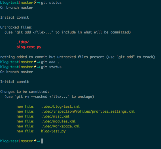Click the red untracked .idea/ entry
Image resolution: width=161 pixels, height=149 pixels.
click(23, 42)
